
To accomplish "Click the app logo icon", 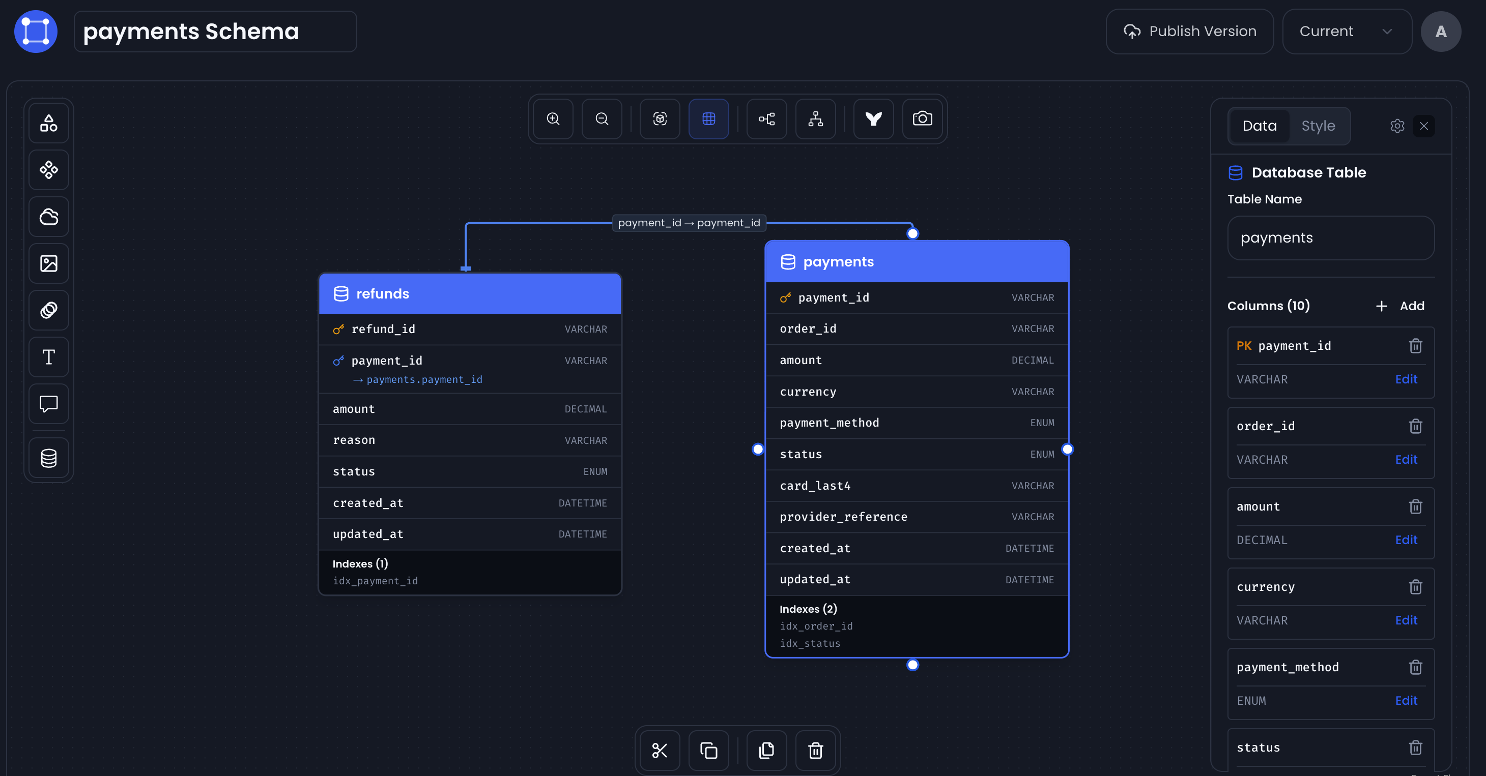I will coord(36,32).
